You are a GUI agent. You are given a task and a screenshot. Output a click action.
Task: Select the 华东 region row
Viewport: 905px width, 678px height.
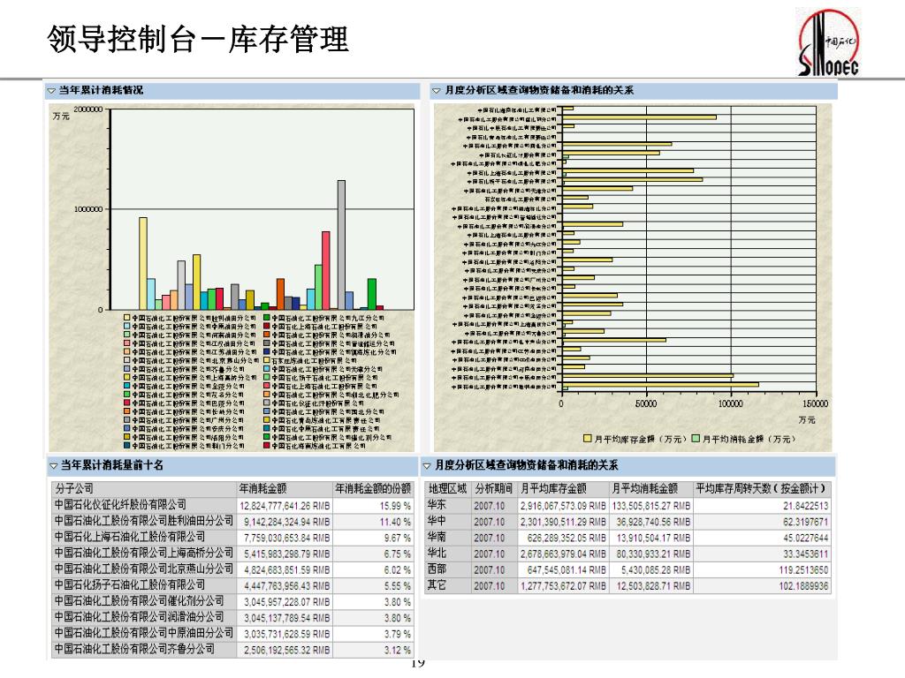tap(629, 506)
